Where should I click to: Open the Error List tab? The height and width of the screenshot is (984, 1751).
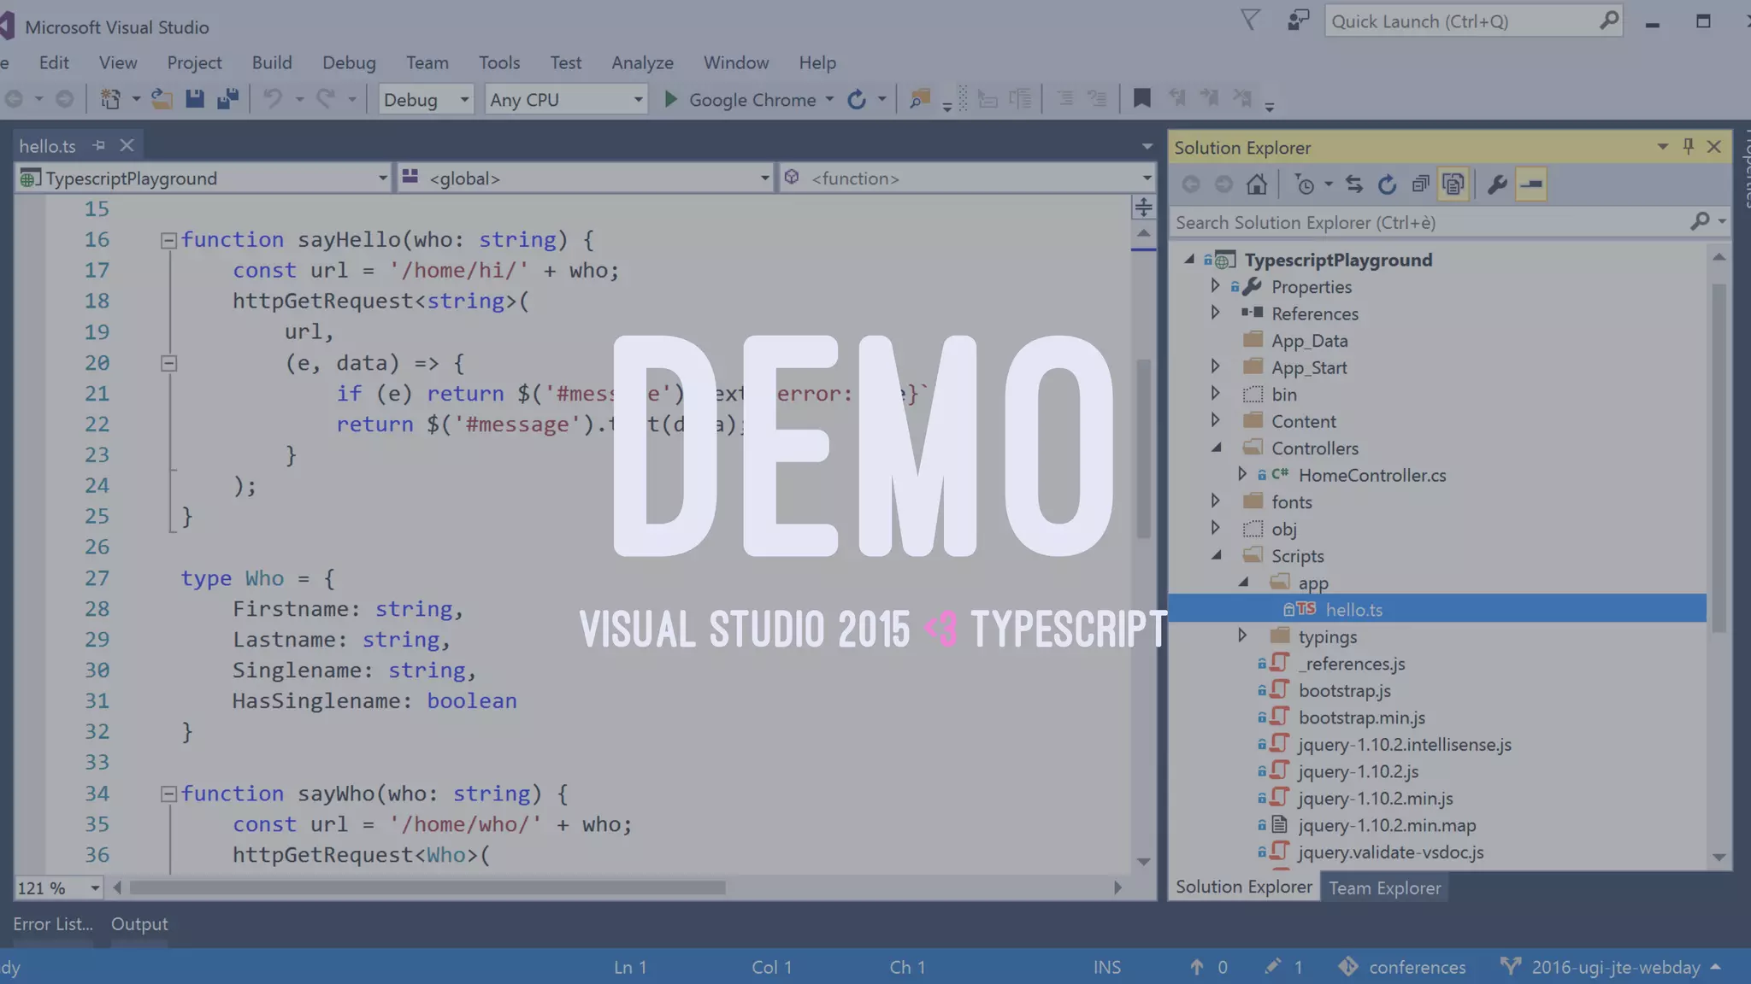[53, 923]
